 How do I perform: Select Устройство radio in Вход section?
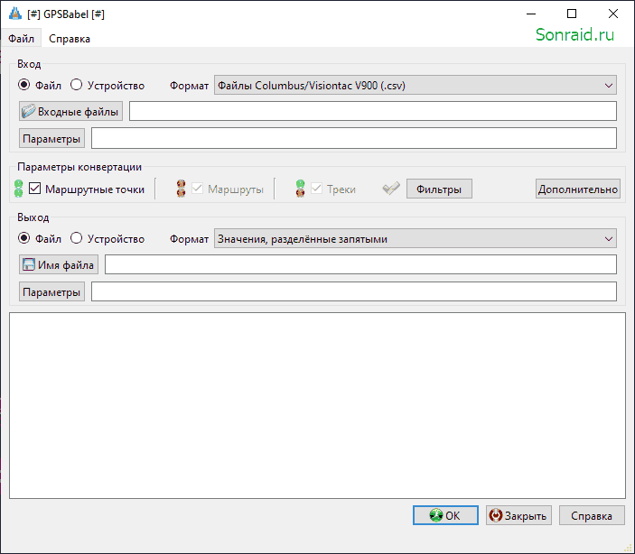(76, 85)
